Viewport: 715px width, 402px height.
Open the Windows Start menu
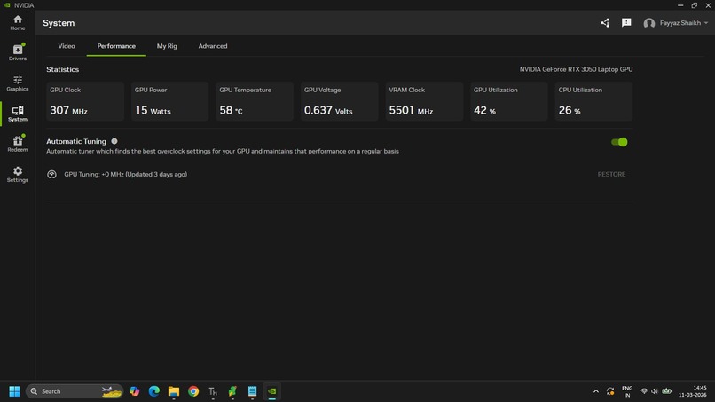point(14,391)
